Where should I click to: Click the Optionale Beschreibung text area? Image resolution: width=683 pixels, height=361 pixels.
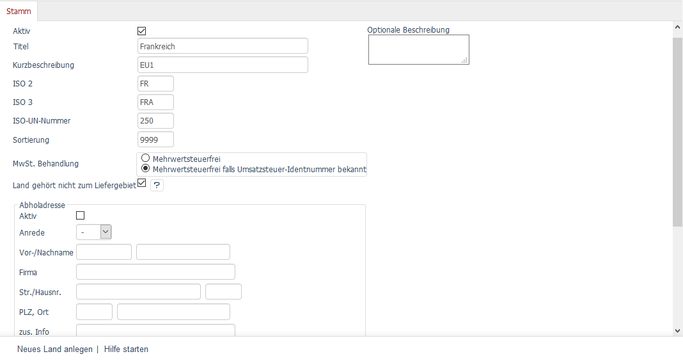tap(418, 49)
